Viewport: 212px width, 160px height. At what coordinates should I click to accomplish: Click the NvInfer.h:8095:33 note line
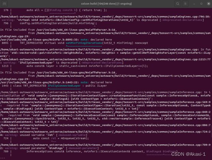tap(56, 40)
